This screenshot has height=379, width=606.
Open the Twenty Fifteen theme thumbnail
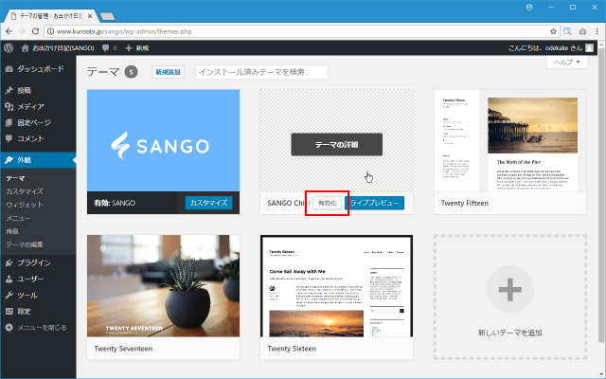click(x=510, y=141)
